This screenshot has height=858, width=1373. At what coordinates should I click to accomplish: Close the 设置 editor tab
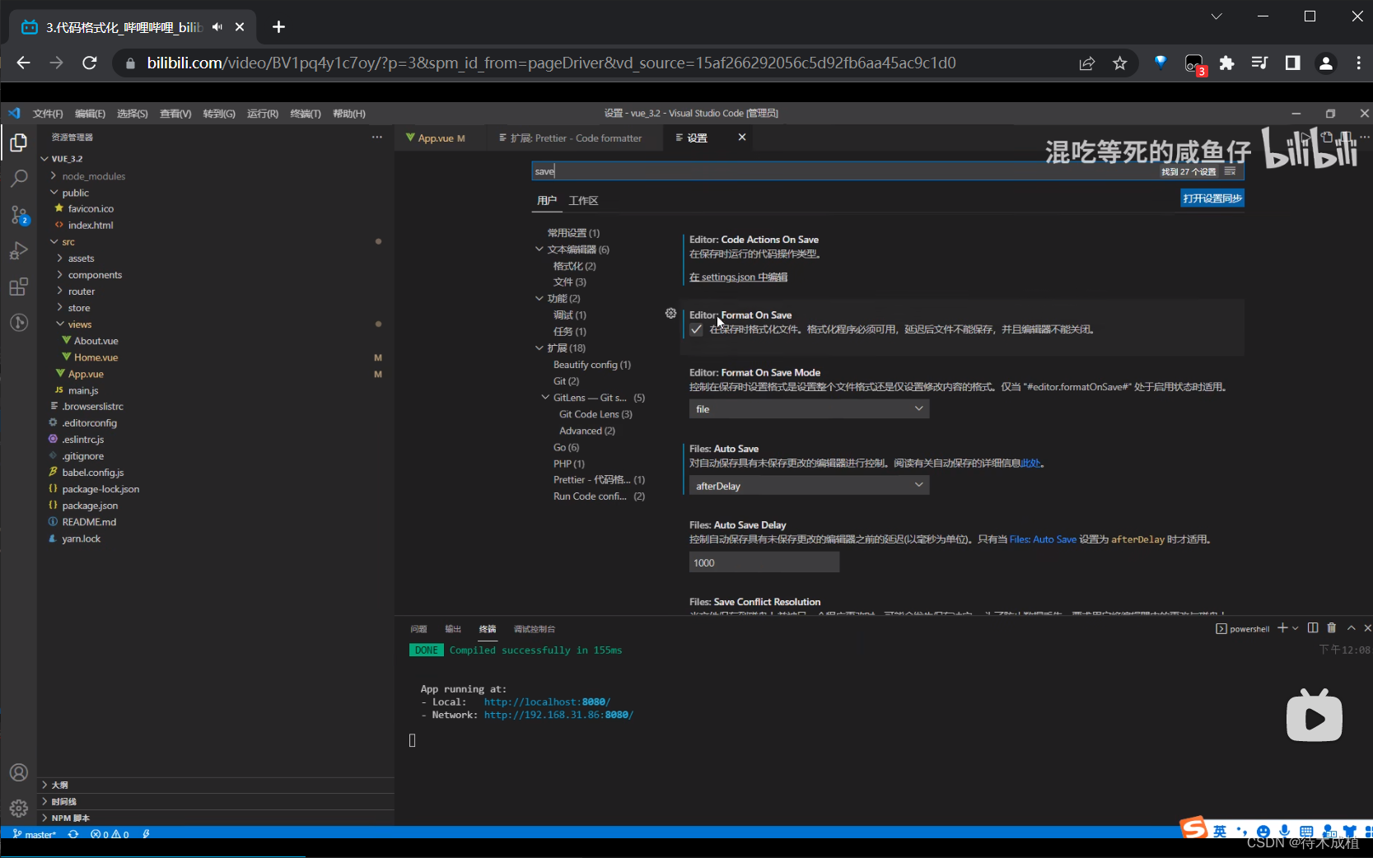[x=742, y=138]
